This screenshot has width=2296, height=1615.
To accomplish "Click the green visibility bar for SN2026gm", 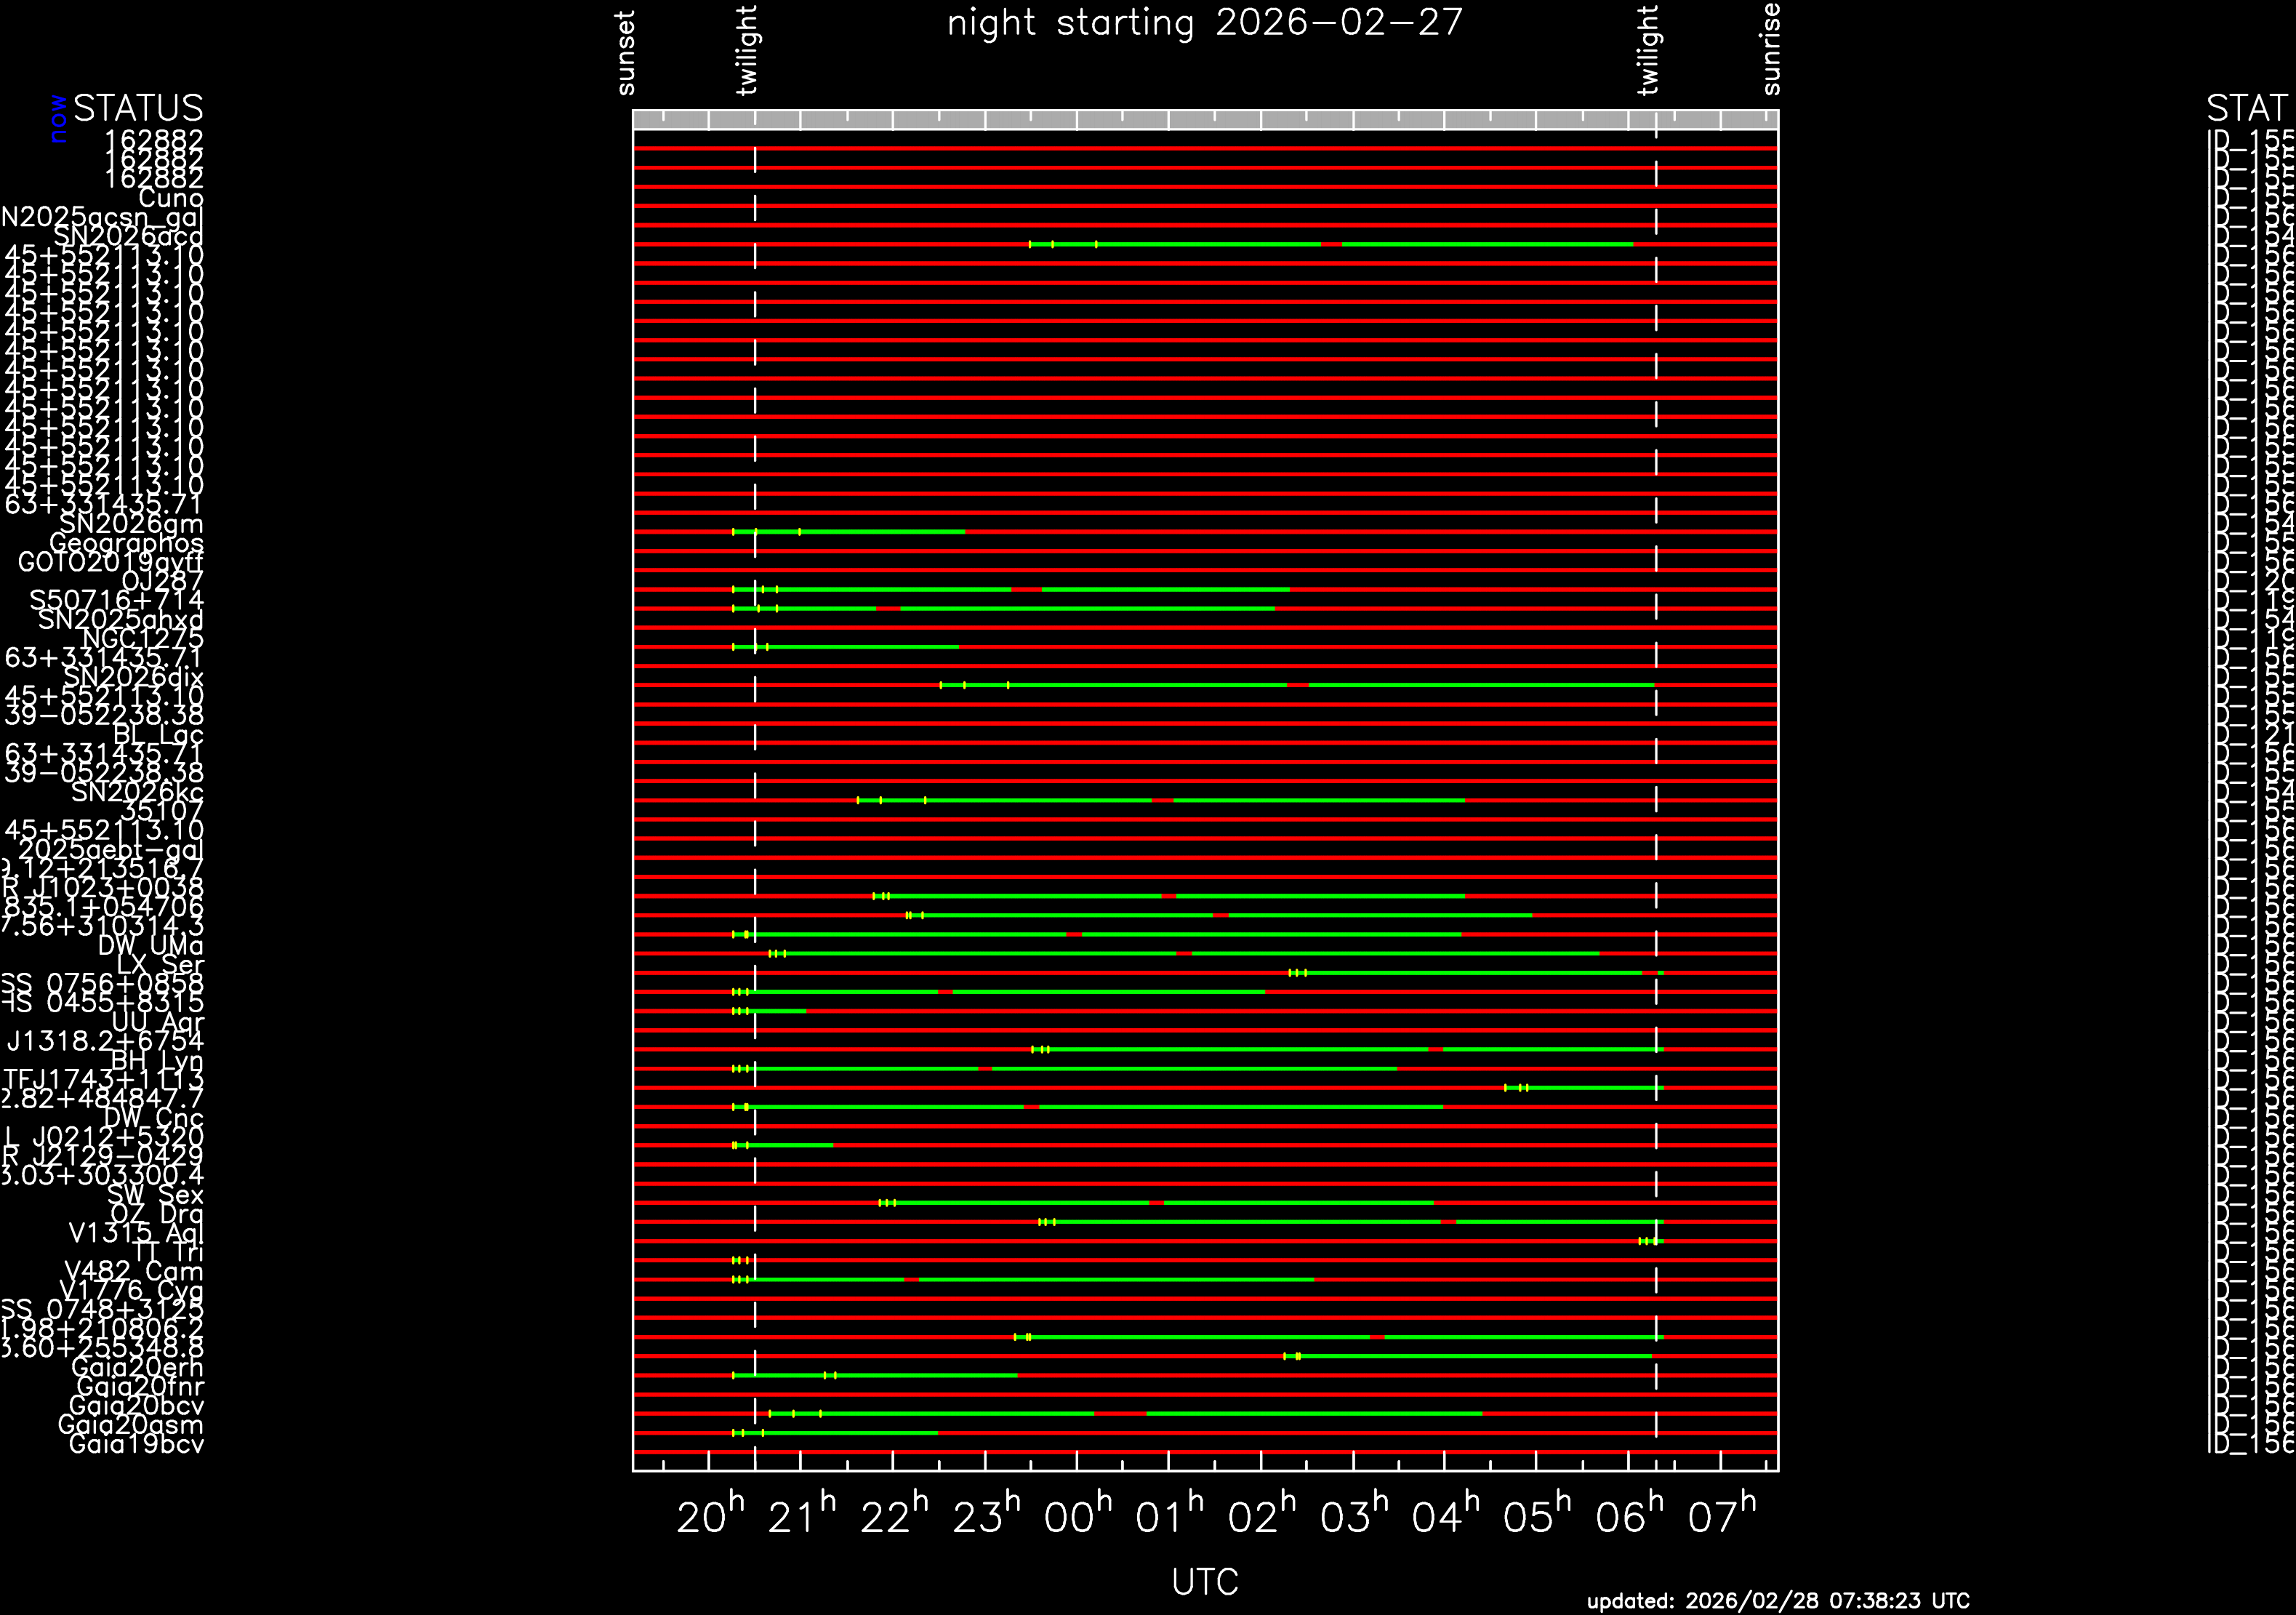I will point(880,532).
